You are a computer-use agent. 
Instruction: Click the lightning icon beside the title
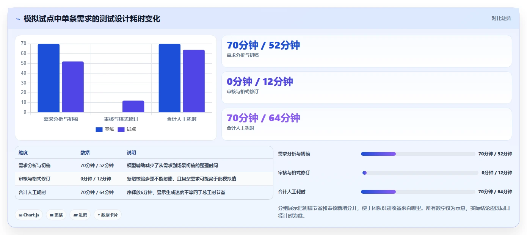(18, 19)
